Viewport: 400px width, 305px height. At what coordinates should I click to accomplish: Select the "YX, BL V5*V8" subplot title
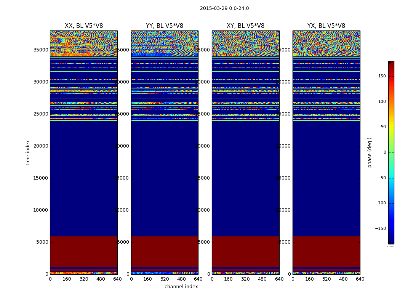pos(326,26)
